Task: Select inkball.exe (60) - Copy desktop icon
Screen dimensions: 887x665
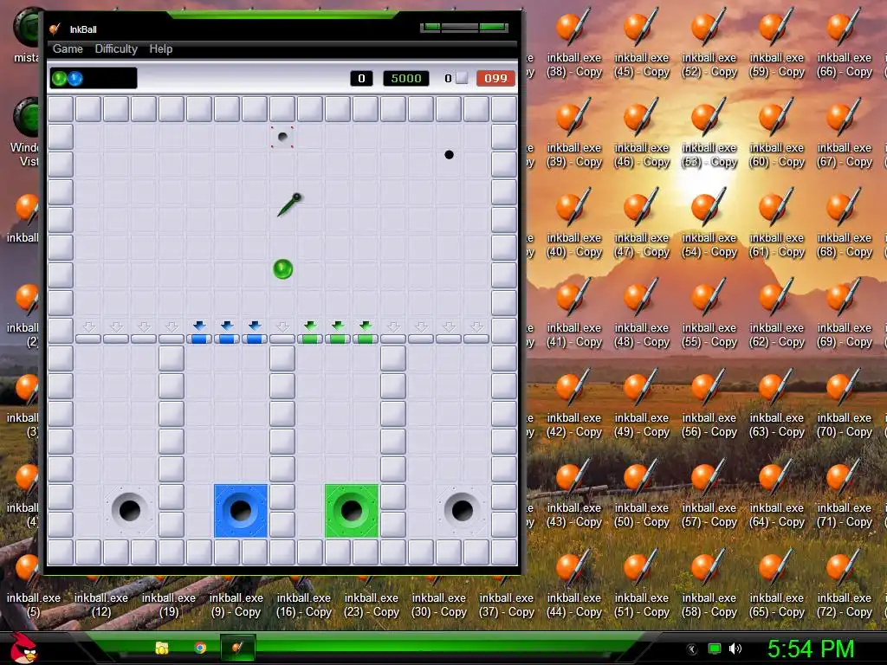Action: click(x=777, y=132)
